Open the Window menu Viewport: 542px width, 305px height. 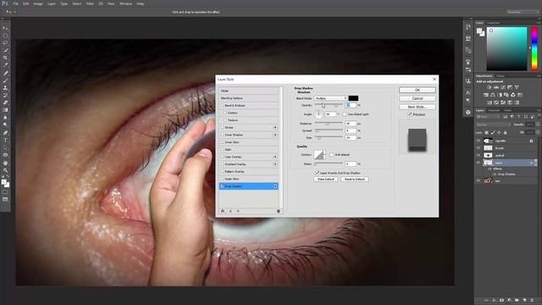click(x=125, y=3)
